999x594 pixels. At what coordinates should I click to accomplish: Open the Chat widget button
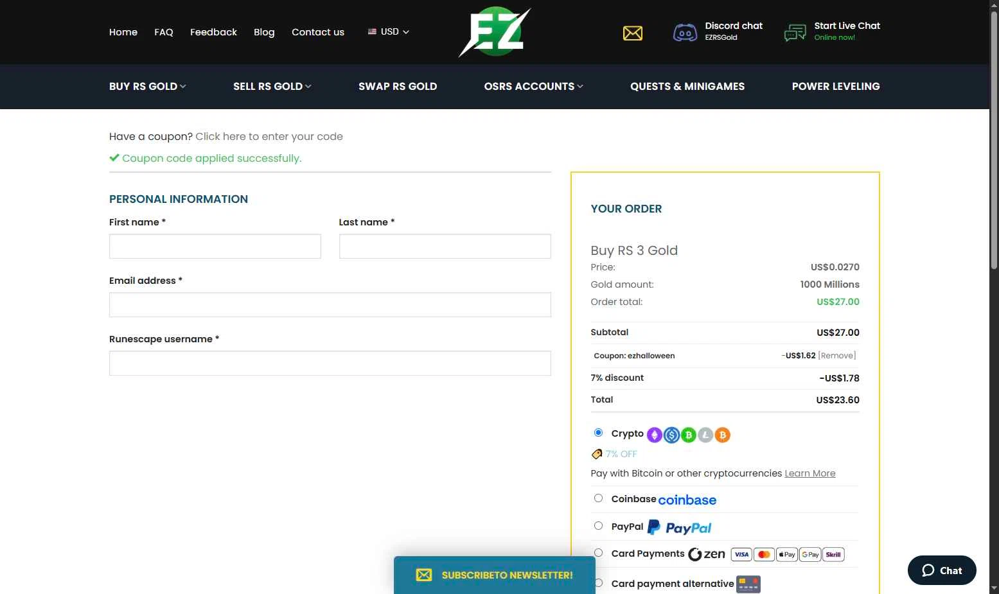(942, 570)
